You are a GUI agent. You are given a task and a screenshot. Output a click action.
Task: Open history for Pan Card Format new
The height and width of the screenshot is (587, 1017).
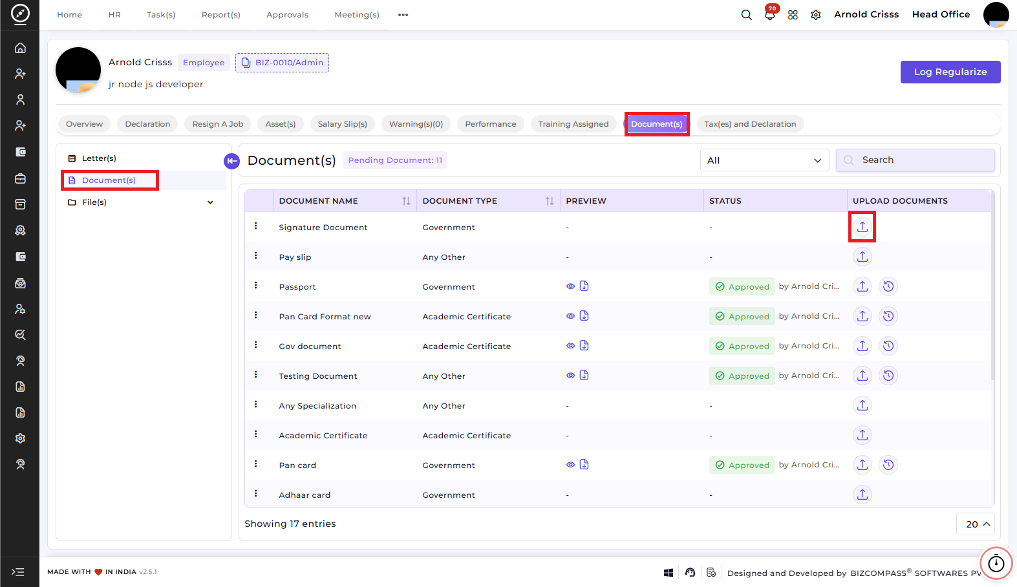[888, 316]
